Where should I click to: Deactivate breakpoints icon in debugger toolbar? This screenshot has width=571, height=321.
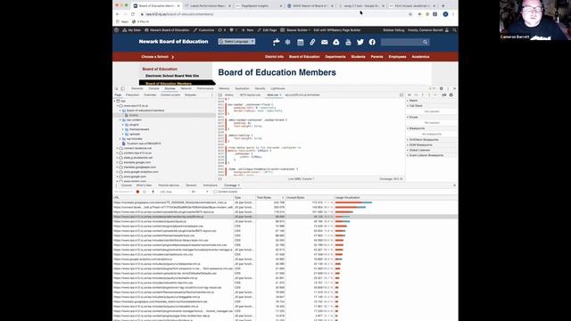pos(444,95)
